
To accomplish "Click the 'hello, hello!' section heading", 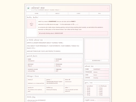I will point(32,17).
